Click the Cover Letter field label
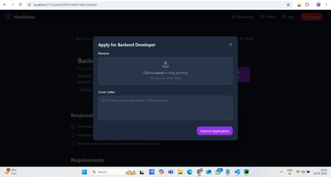Image resolution: width=331 pixels, height=177 pixels. (x=106, y=92)
